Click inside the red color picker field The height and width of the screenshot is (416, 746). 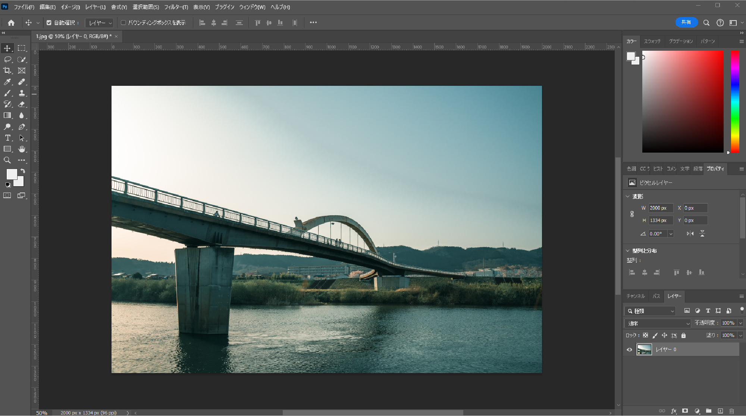click(x=683, y=101)
